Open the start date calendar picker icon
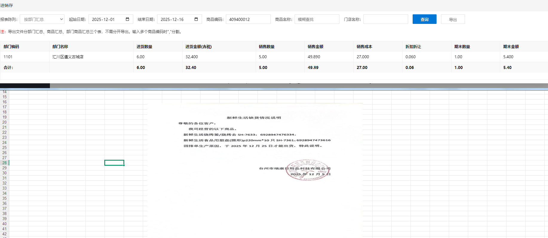Viewport: 548px width, 238px height. pyautogui.click(x=128, y=19)
